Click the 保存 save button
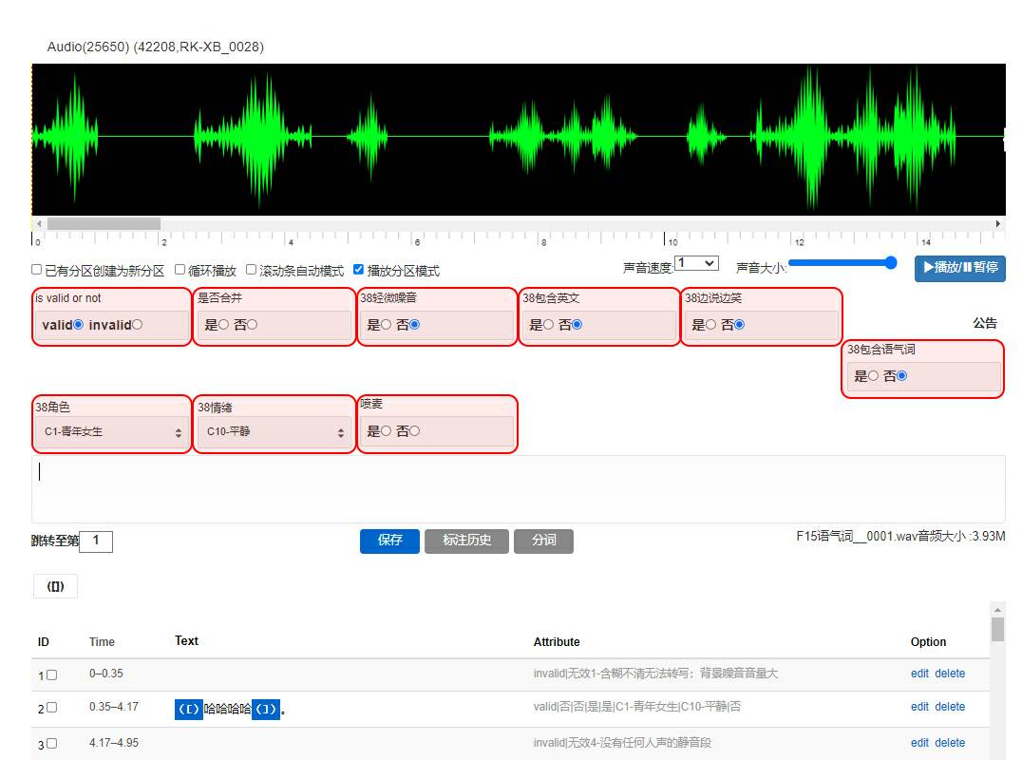Viewport: 1022px width, 760px height. pos(389,541)
